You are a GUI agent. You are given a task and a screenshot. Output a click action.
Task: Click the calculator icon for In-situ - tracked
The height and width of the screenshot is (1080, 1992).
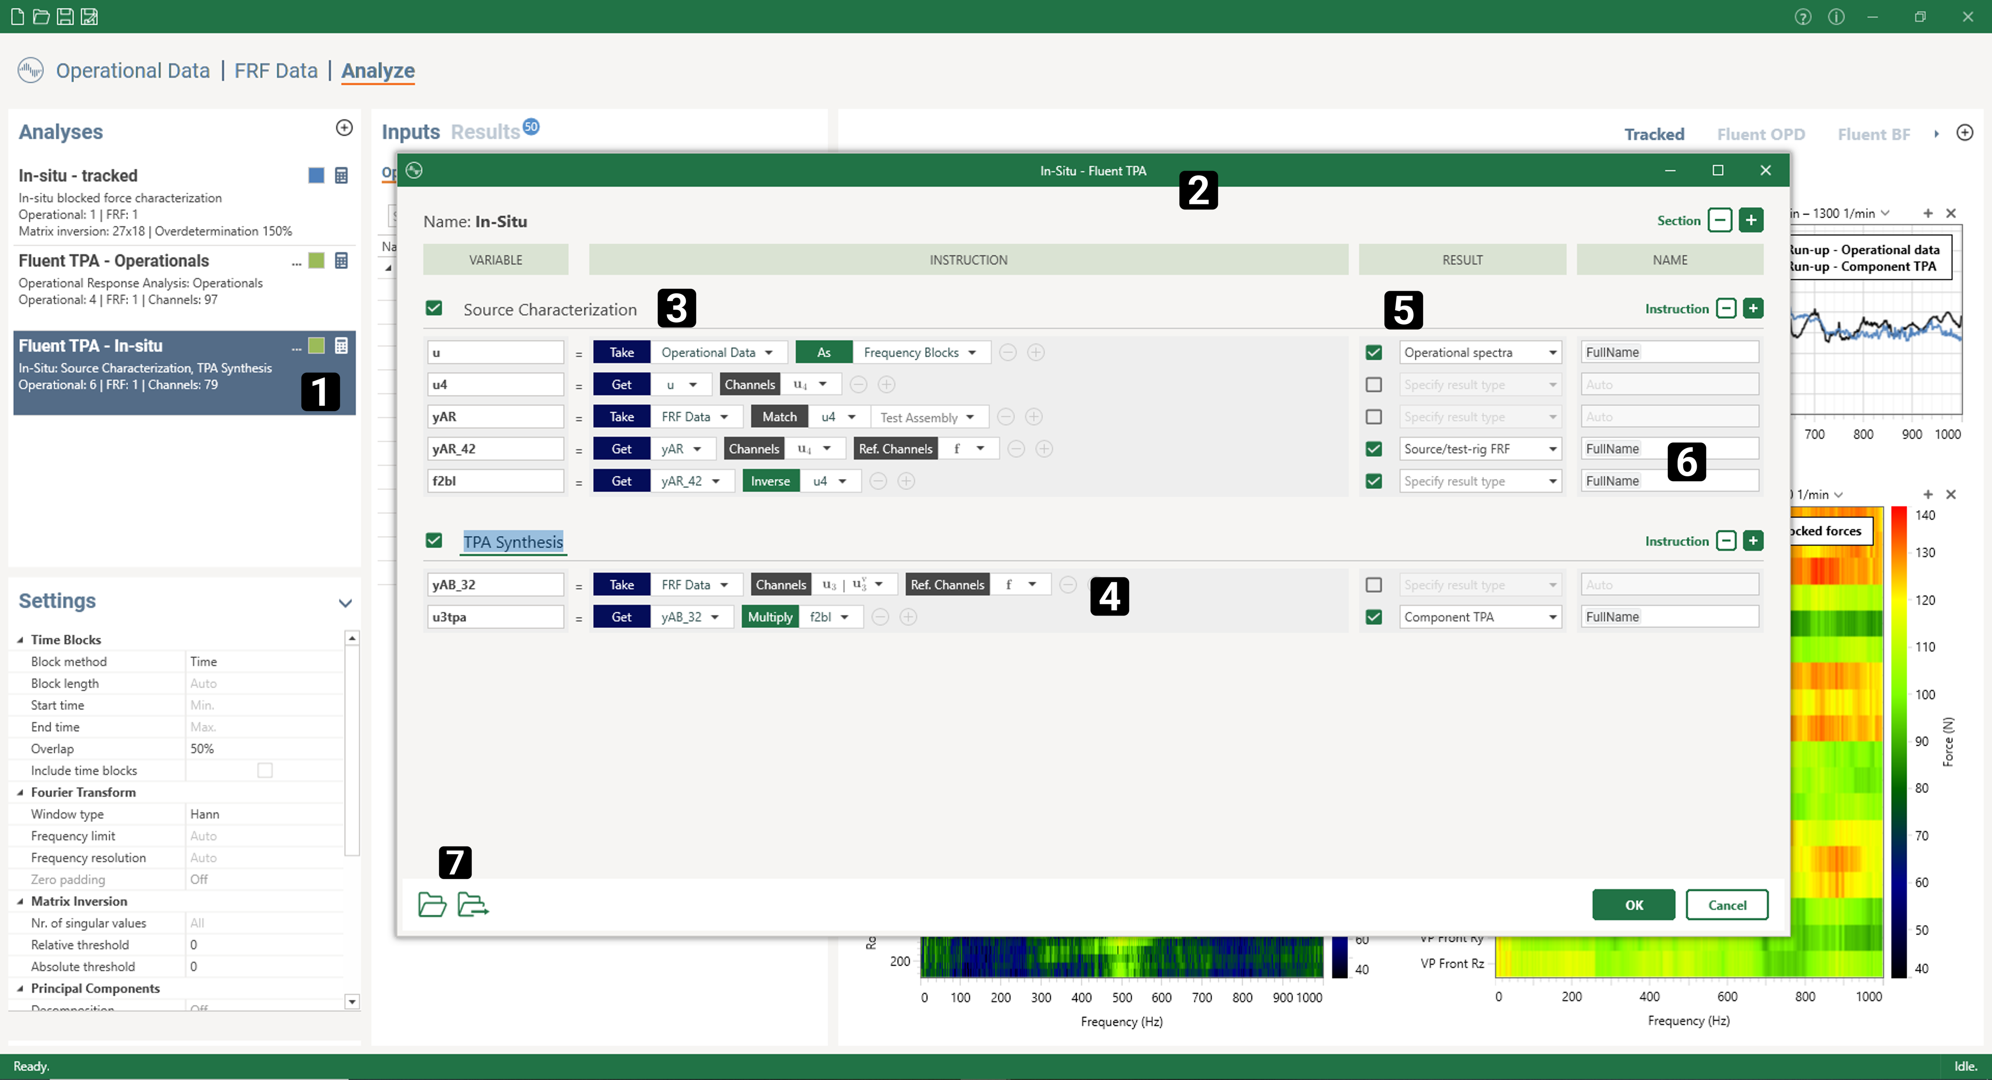[341, 176]
